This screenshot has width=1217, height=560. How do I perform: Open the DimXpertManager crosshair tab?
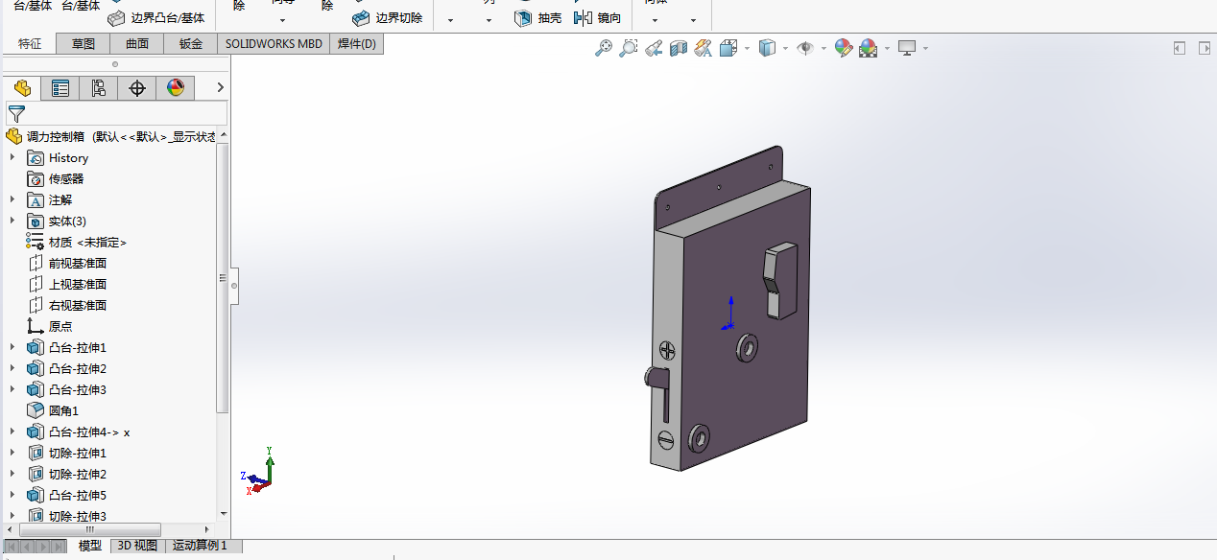[x=137, y=88]
